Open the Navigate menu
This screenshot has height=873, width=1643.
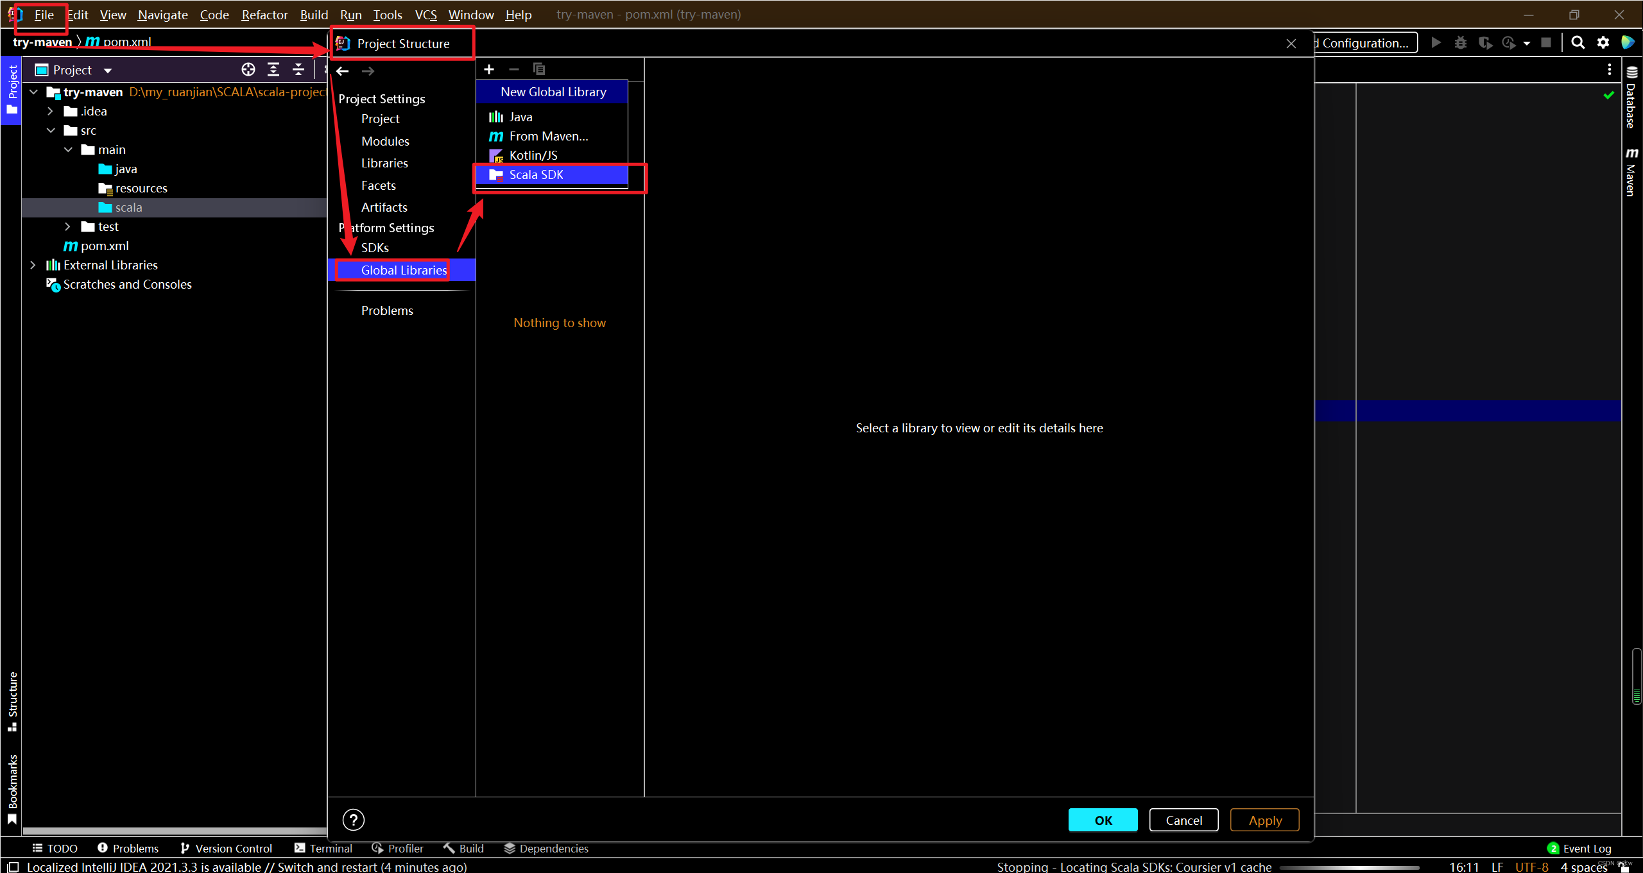coord(162,14)
